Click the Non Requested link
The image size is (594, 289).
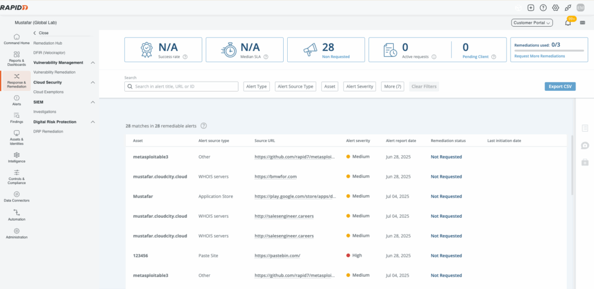pyautogui.click(x=336, y=57)
